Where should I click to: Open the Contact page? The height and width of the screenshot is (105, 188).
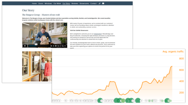pos(93,3)
